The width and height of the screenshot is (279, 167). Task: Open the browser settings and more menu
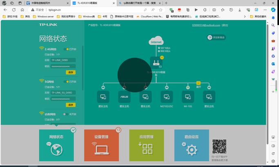pos(265,10)
